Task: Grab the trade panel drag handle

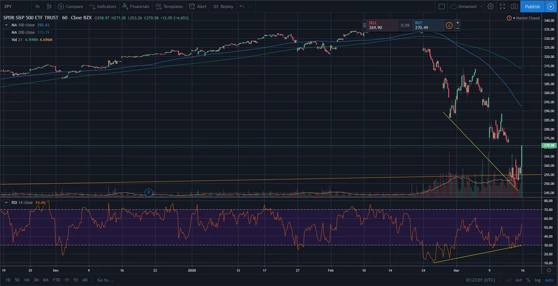Action: pyautogui.click(x=364, y=25)
